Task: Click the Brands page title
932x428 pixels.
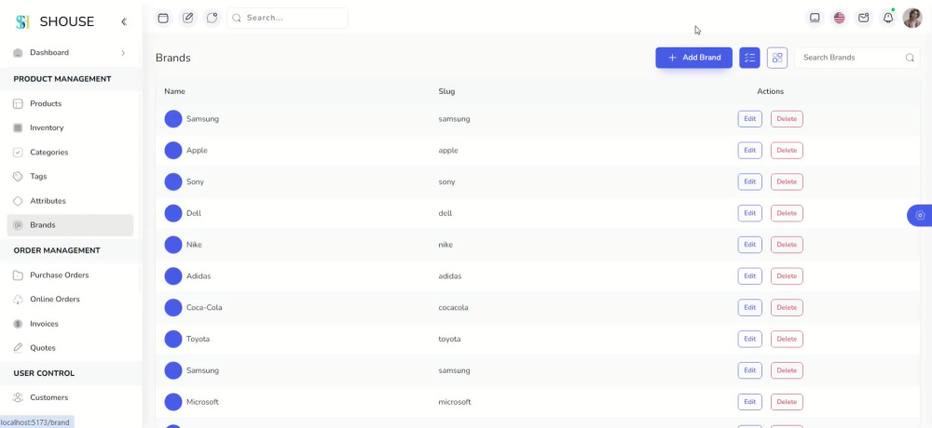Action: point(173,58)
